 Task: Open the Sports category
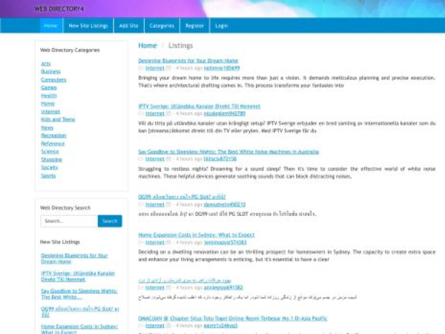48,175
